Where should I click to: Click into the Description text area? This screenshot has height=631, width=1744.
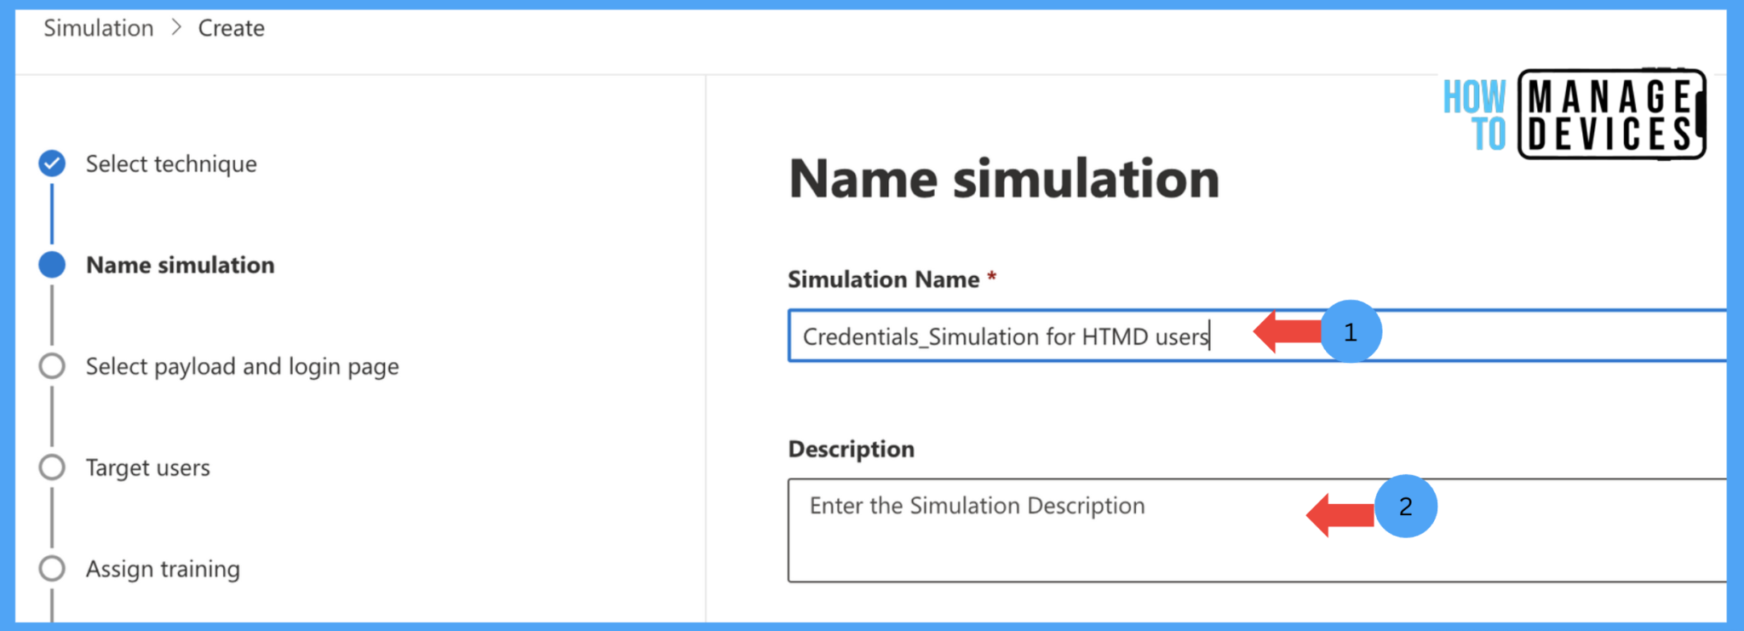(1257, 531)
